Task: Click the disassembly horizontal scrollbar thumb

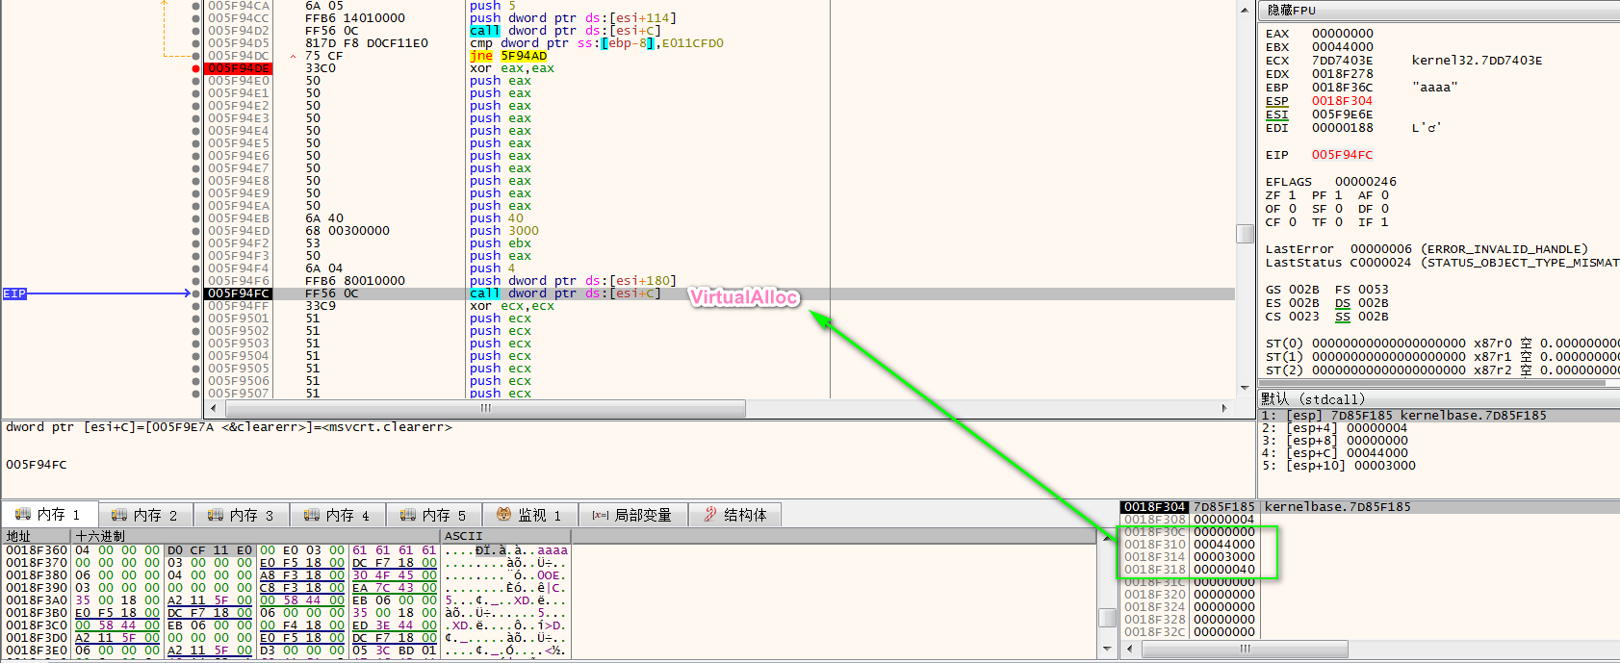Action: (485, 408)
